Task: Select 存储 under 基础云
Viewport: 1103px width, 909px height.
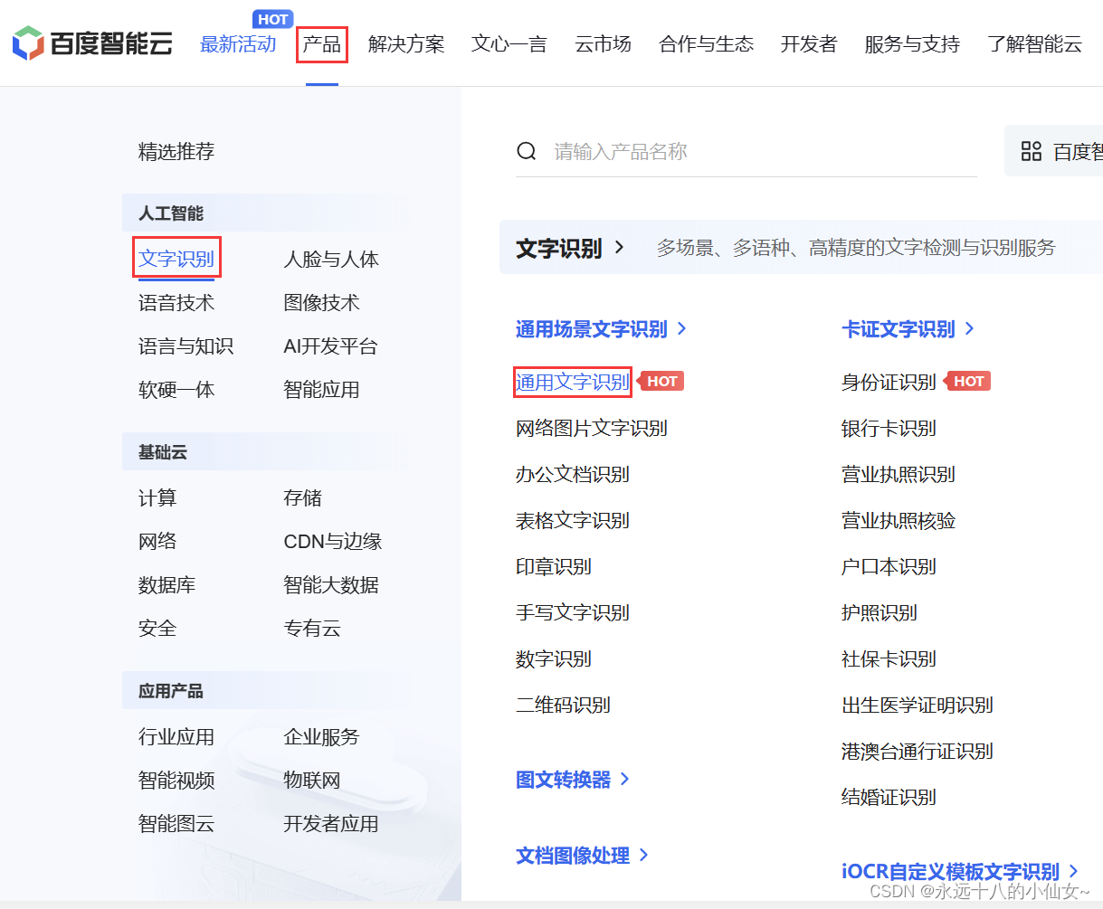Action: [x=302, y=497]
